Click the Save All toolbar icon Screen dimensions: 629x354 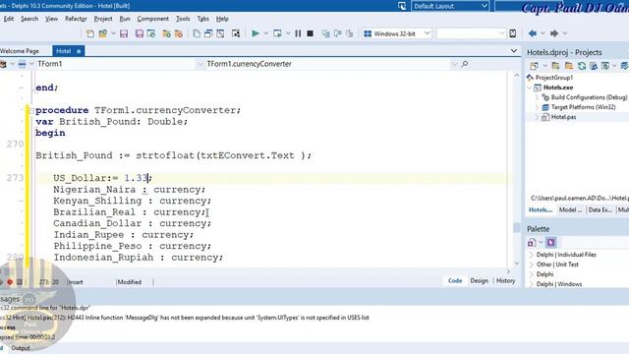140,33
